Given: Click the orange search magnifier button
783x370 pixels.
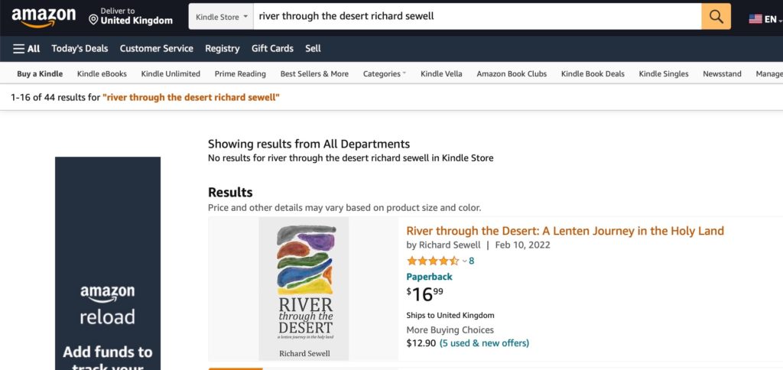Looking at the screenshot, I should [x=716, y=16].
